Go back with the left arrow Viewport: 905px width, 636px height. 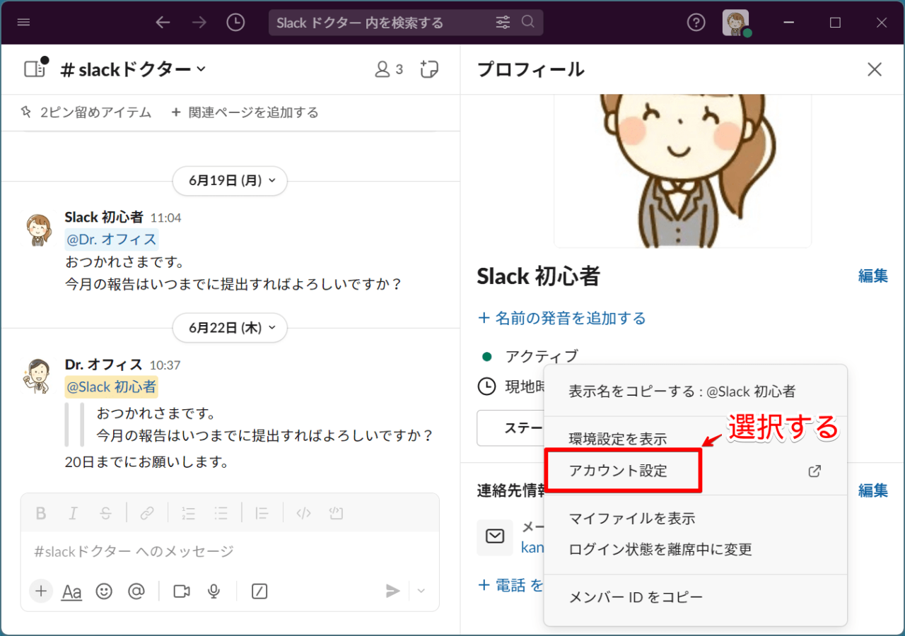(163, 23)
